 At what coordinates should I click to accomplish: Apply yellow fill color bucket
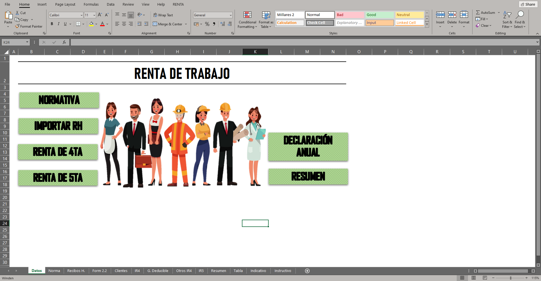click(x=91, y=24)
